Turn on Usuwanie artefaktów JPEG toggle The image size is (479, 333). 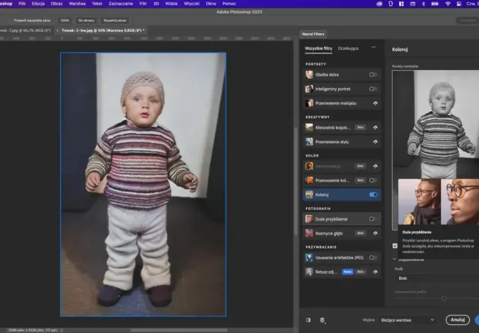(x=373, y=258)
